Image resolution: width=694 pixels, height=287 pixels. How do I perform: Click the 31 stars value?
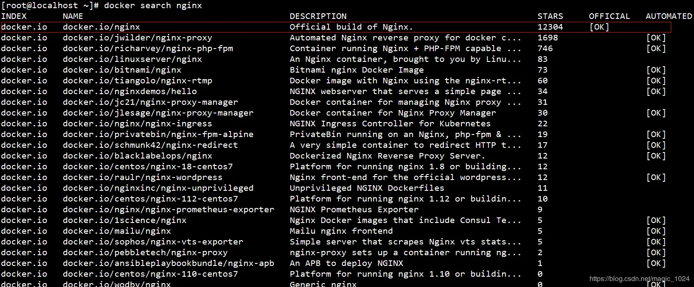[x=543, y=102]
